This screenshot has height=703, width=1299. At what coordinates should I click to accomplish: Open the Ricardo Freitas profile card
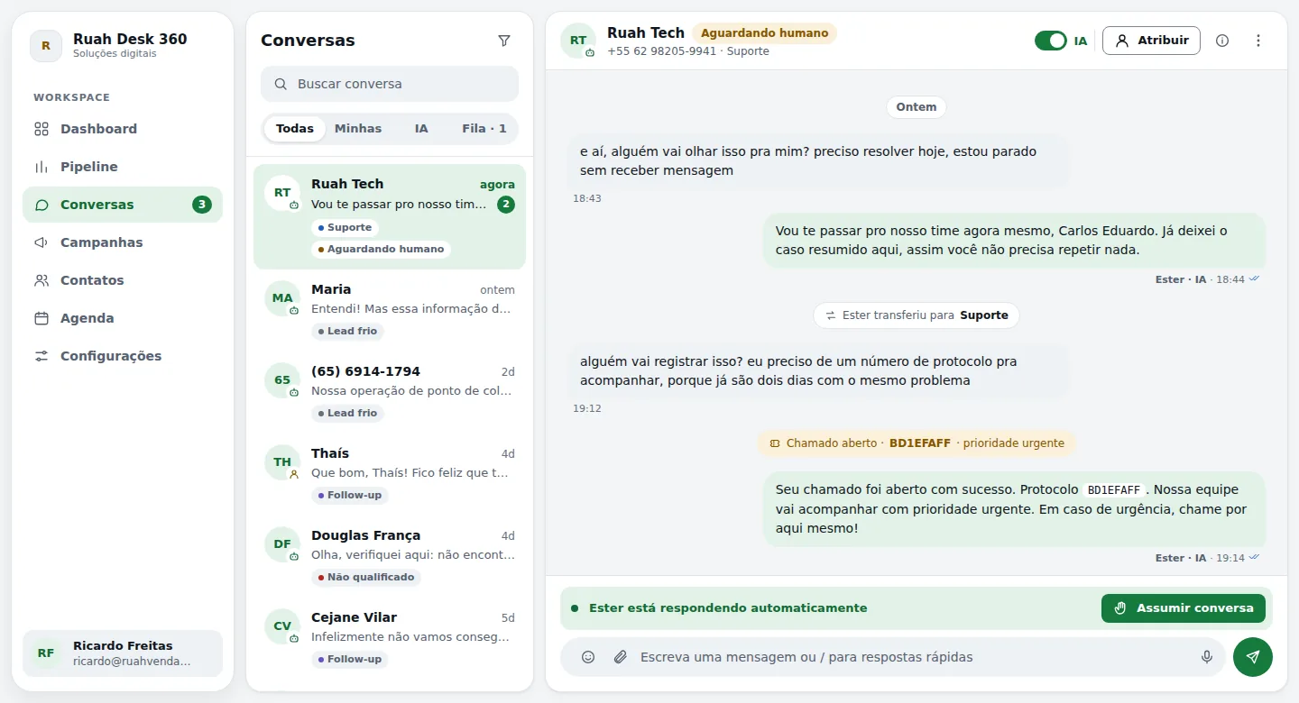pos(123,653)
